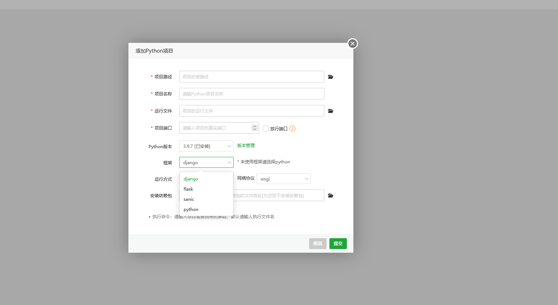Select django from framework list
This screenshot has height=305, width=558.
[206, 179]
